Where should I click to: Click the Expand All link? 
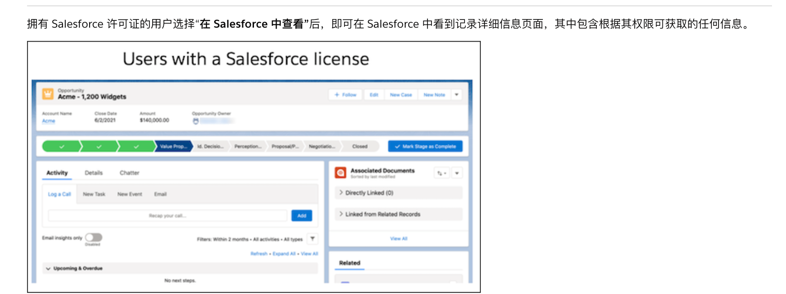[x=284, y=254]
